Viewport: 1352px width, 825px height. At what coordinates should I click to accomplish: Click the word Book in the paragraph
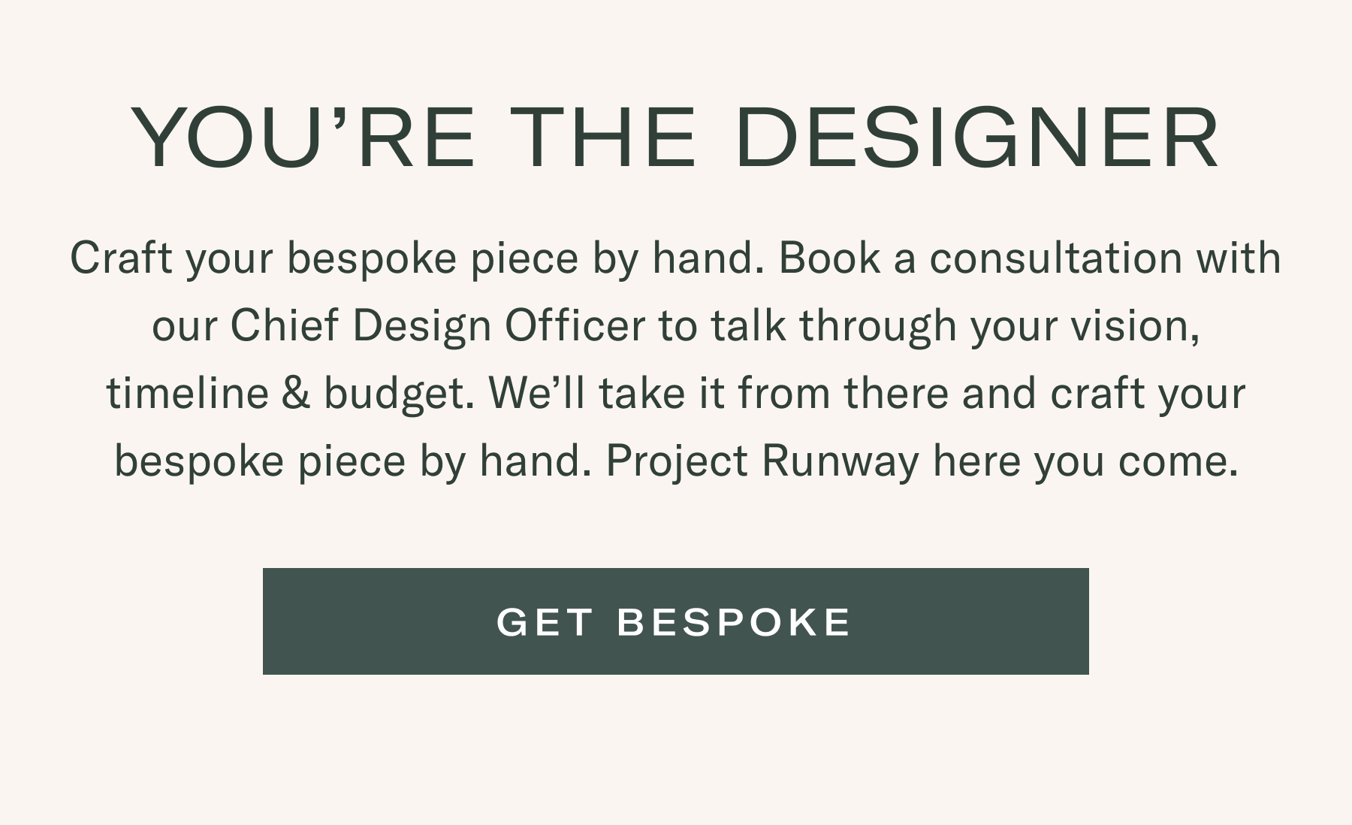coord(829,258)
